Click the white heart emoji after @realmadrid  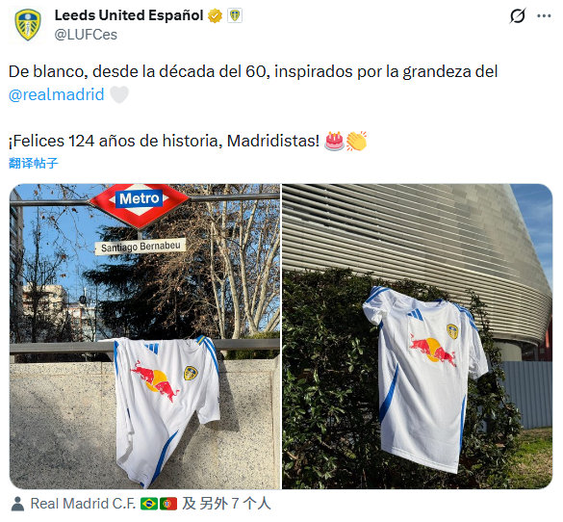coord(119,94)
